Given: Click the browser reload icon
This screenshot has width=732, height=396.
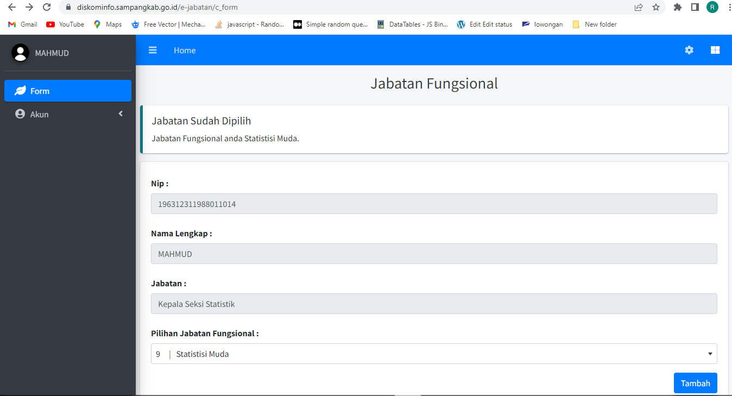Looking at the screenshot, I should (47, 8).
